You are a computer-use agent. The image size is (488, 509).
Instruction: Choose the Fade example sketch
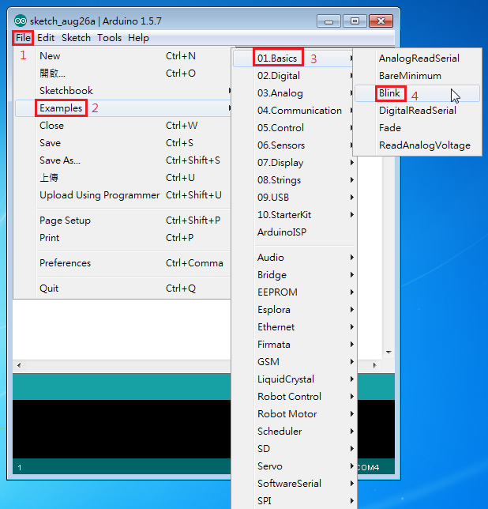(389, 128)
